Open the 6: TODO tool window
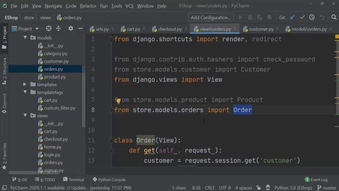Viewport: 339px width, 191px height. pos(45,180)
